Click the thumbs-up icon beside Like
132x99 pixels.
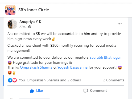[x=32, y=91]
